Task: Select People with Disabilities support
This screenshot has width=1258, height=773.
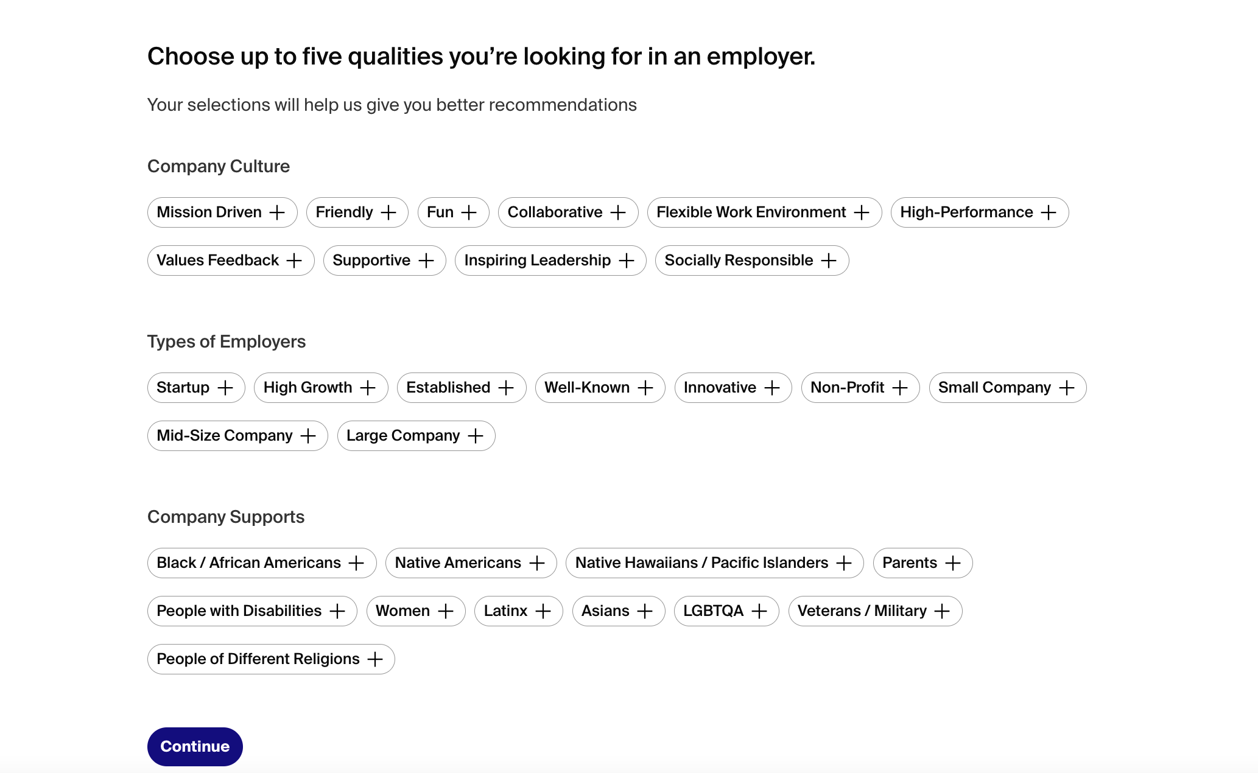Action: coord(251,611)
